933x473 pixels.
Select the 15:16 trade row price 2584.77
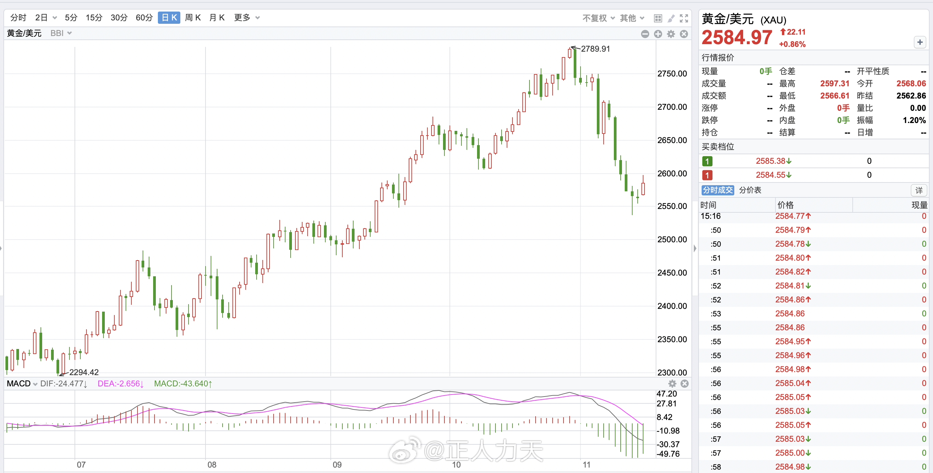click(x=793, y=216)
